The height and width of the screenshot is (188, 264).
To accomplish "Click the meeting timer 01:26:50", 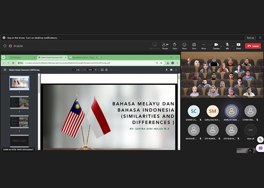I will point(18,46).
